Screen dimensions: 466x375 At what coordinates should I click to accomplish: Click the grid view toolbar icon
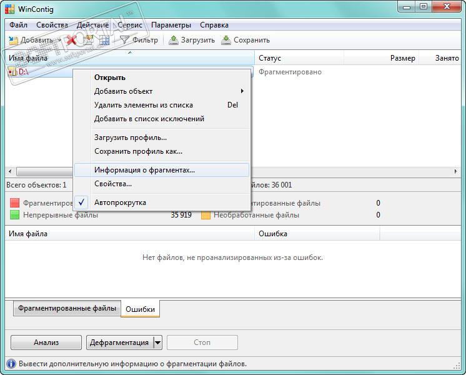pos(104,40)
